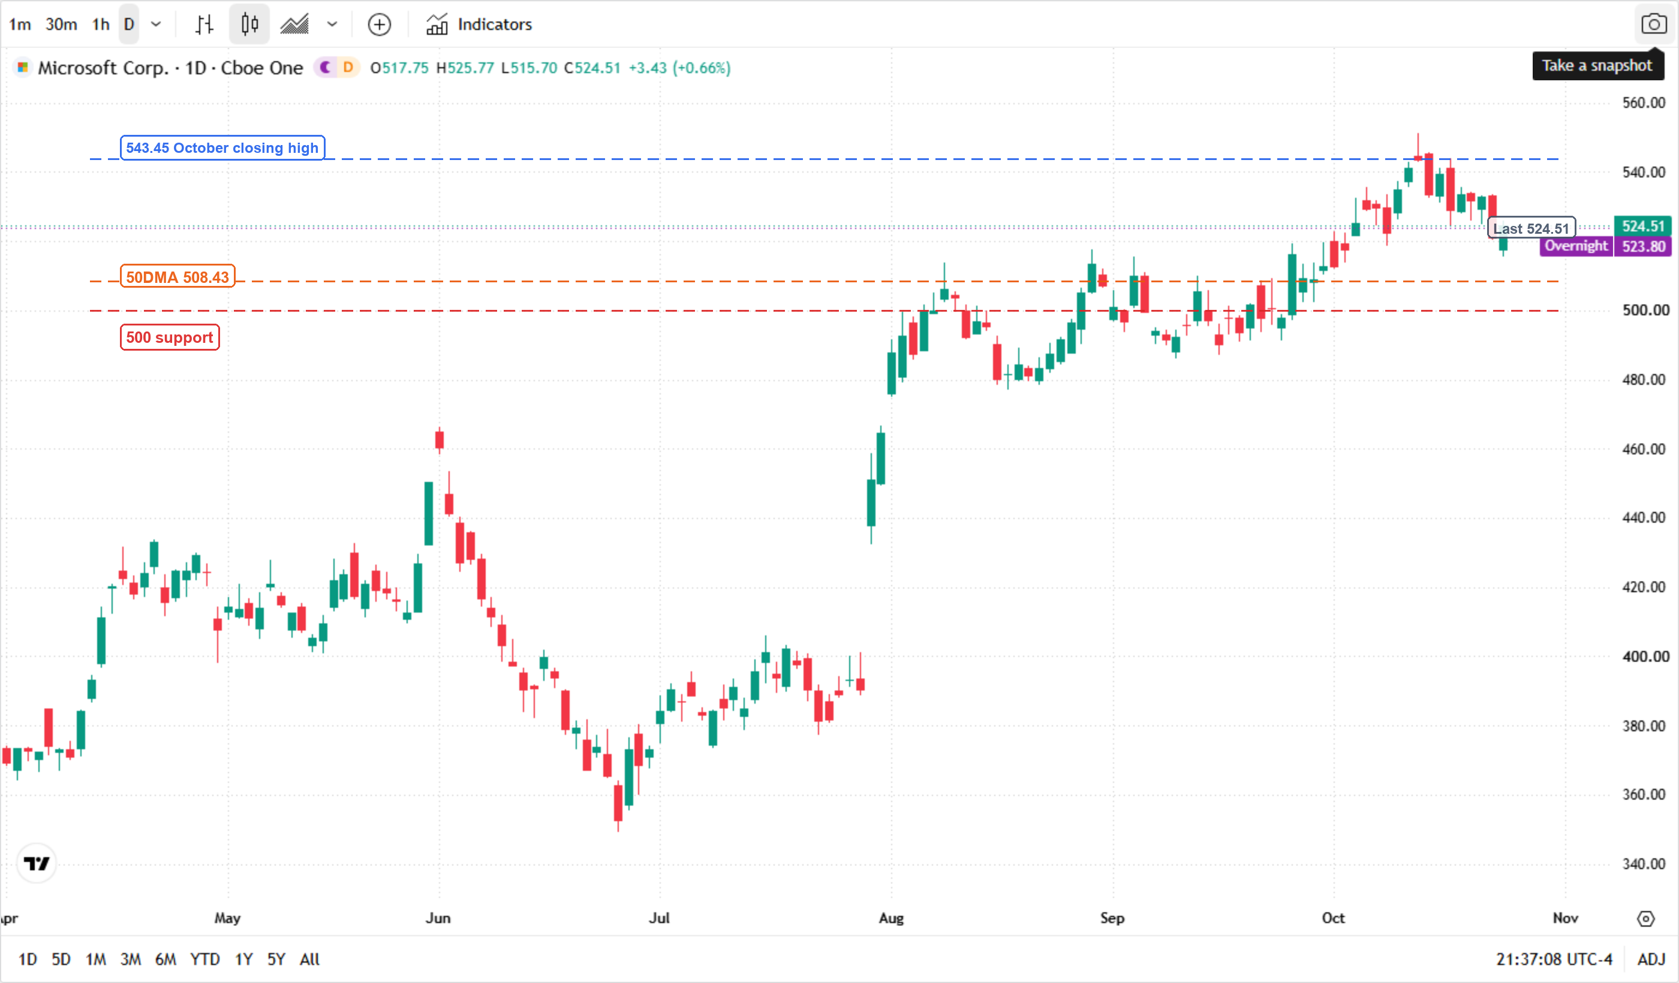Screen dimensions: 1679x983
Task: Select the 1m timeframe
Action: click(x=20, y=25)
